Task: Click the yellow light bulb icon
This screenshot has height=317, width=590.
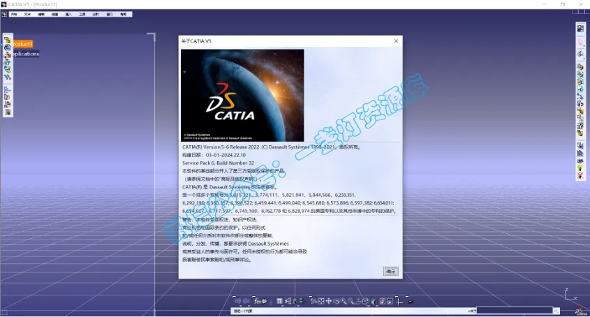Action: click(580, 168)
